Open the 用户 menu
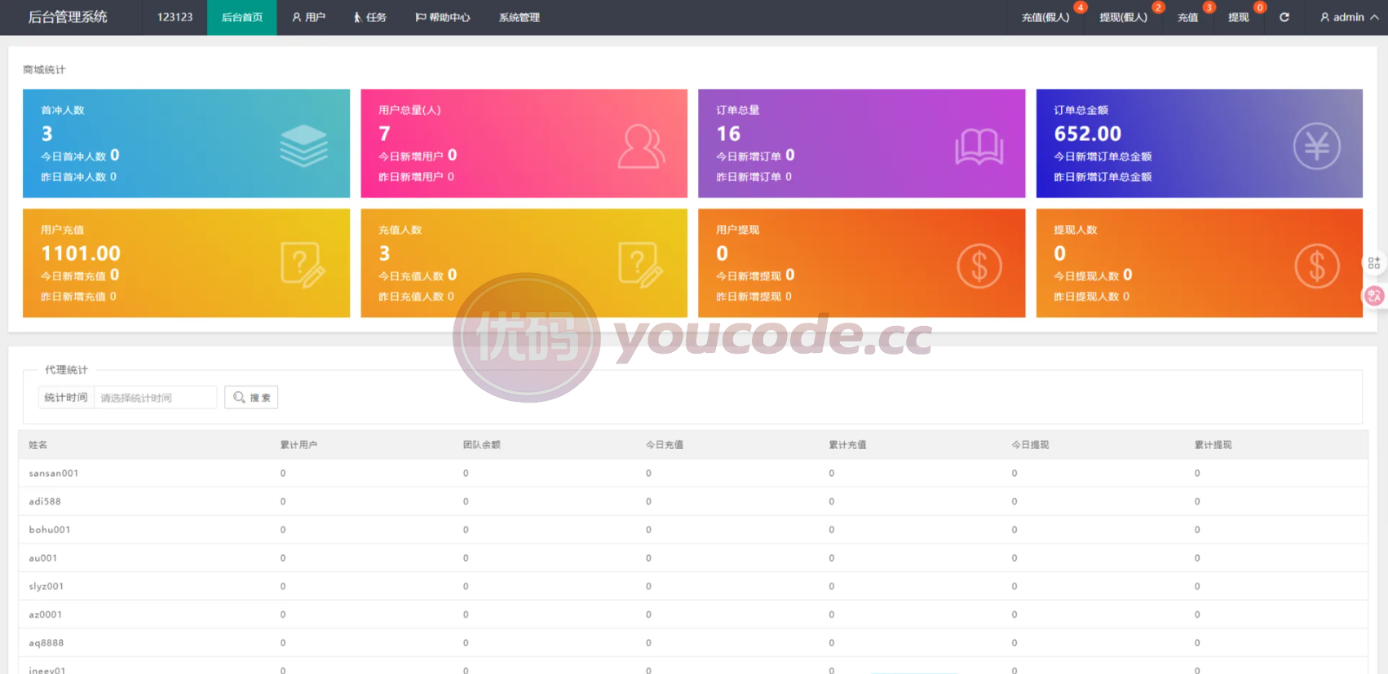Viewport: 1388px width, 674px height. tap(308, 17)
